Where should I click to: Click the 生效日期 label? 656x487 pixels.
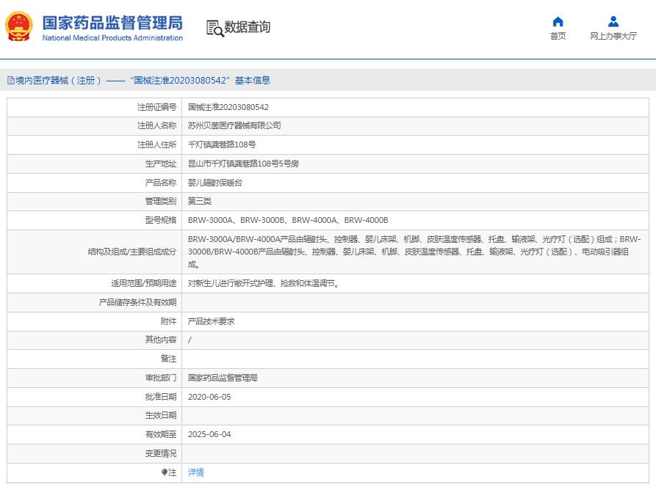[161, 416]
